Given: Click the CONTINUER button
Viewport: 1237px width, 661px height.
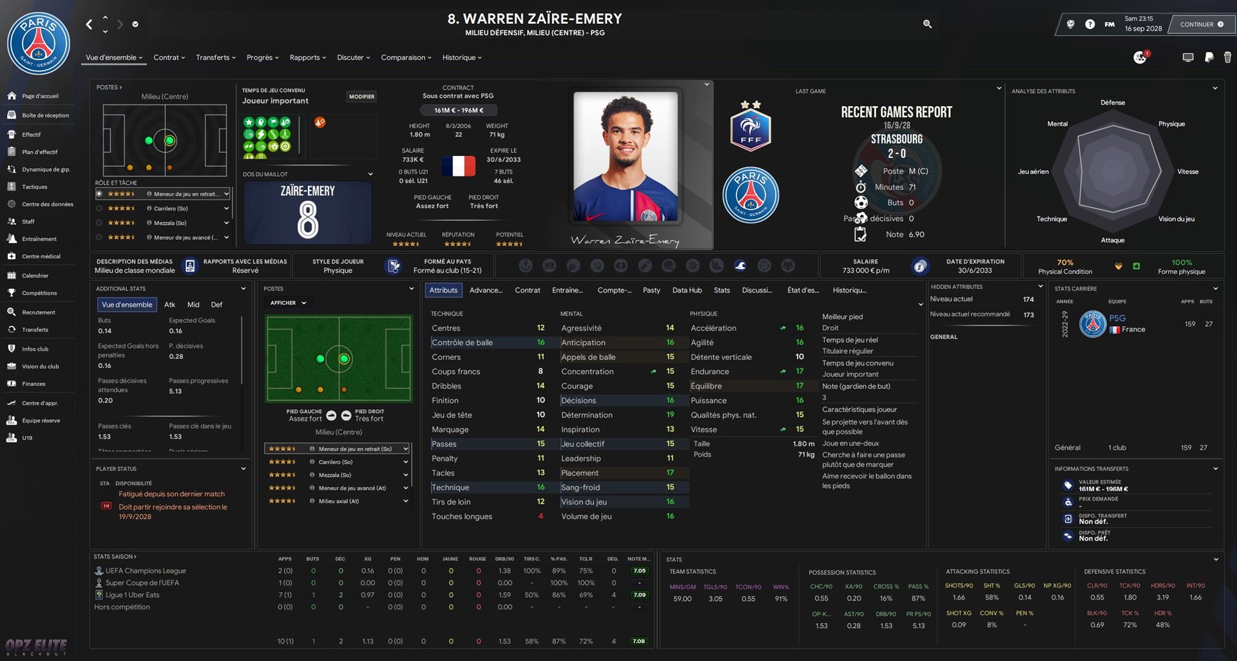Looking at the screenshot, I should [1202, 24].
